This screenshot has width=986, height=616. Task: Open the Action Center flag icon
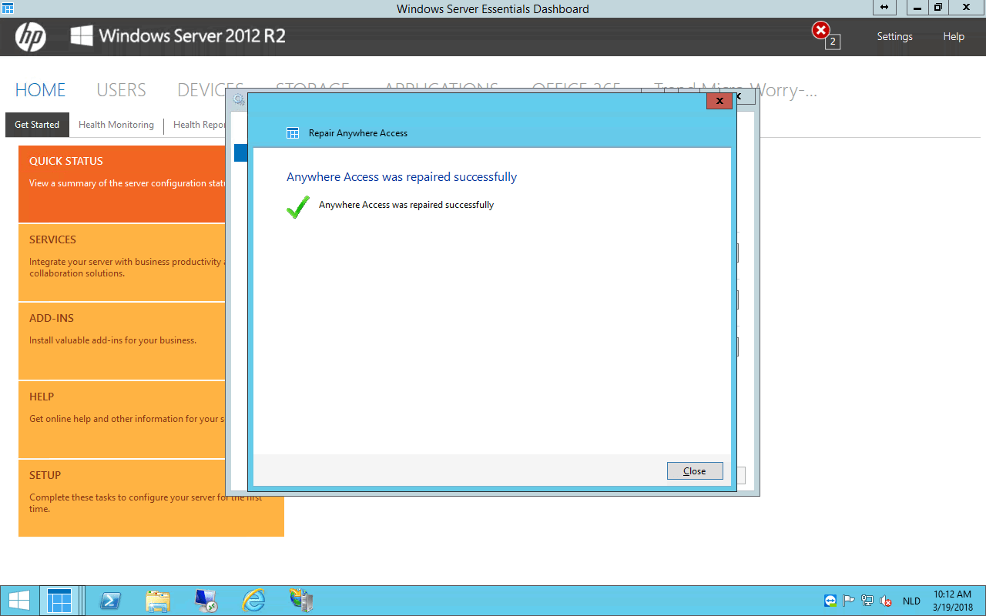849,601
